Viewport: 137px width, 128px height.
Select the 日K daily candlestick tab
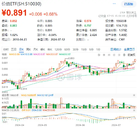(21, 49)
